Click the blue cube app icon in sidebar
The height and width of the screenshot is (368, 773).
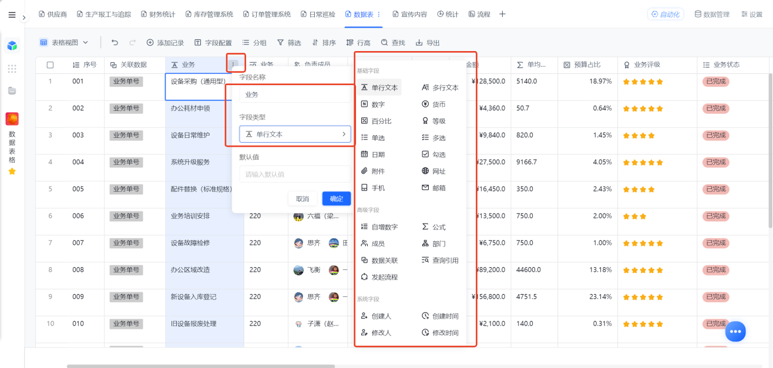point(12,45)
